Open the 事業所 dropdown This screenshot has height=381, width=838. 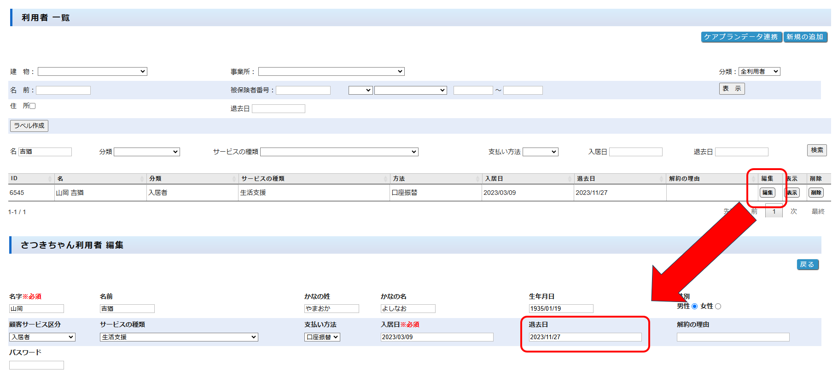(x=331, y=71)
